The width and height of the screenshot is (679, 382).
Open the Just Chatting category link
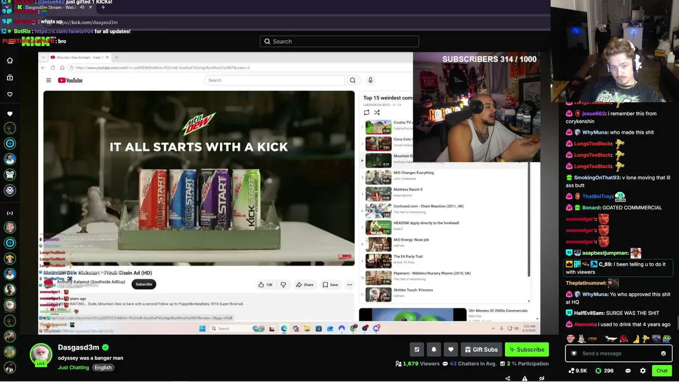pyautogui.click(x=73, y=368)
